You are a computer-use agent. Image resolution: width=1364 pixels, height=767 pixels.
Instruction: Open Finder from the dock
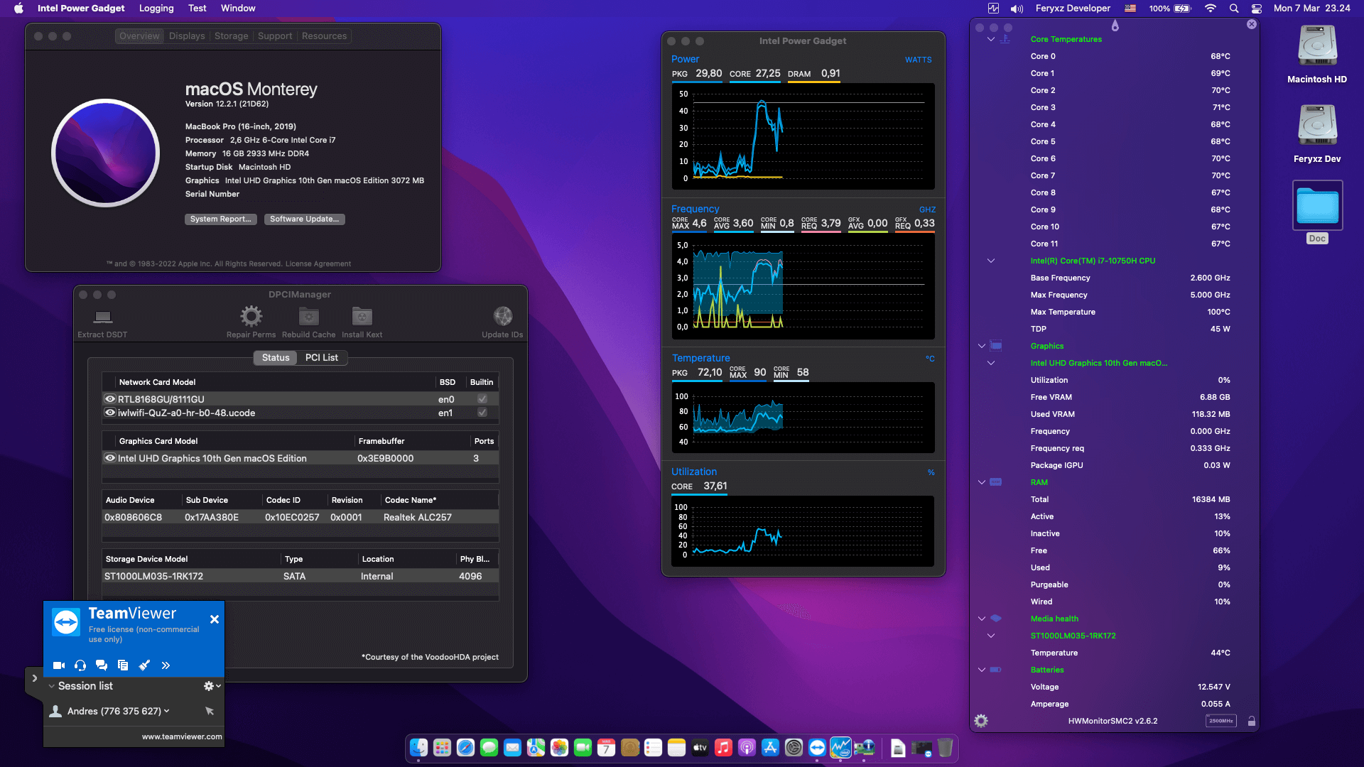pos(419,747)
